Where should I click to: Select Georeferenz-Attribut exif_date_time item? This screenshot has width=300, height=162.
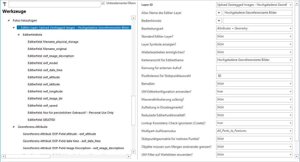[x=62, y=141]
